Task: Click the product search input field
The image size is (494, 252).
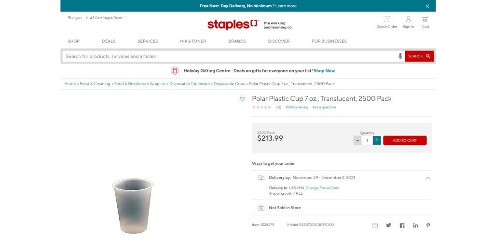Action: coord(229,56)
